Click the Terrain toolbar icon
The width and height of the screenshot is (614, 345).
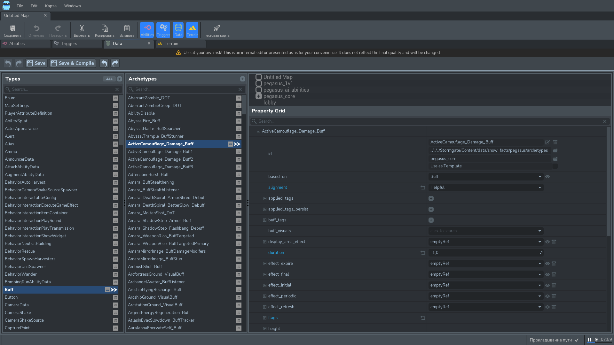point(192,30)
